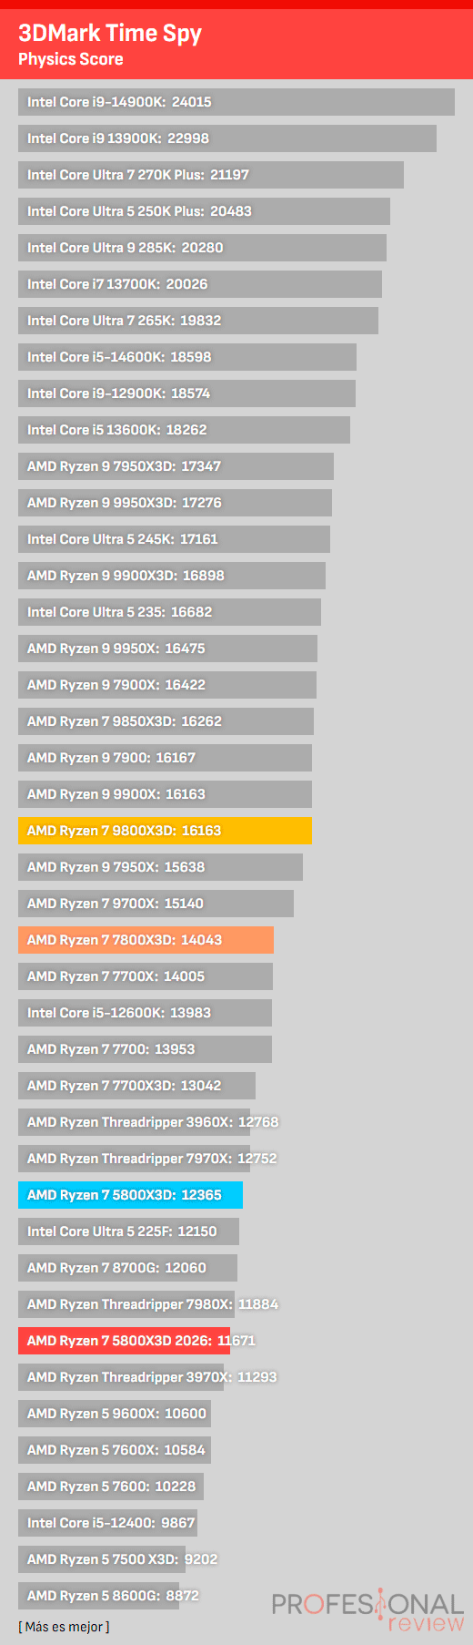Click the Intel Core i7 13700K bar
This screenshot has height=1645, width=473.
pos(200,284)
